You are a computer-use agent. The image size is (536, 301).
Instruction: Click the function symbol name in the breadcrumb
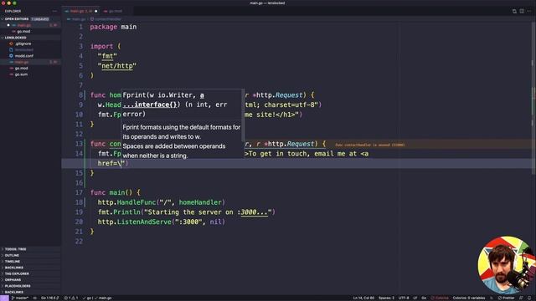[108, 19]
